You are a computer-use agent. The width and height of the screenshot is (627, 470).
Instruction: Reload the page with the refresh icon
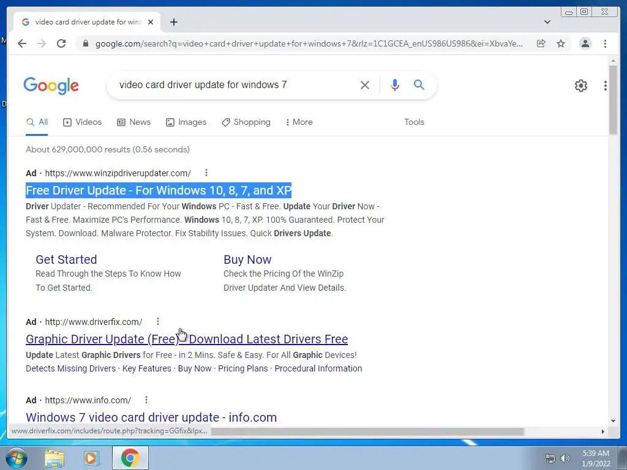(x=61, y=43)
